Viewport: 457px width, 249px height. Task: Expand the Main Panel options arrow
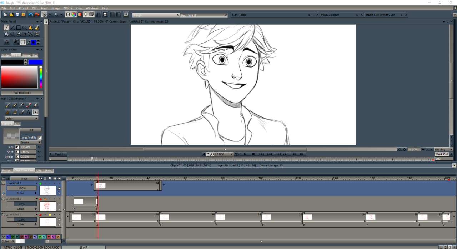click(37, 21)
